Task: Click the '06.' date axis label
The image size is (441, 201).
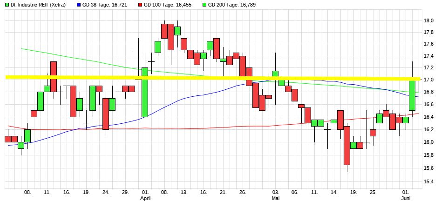Action: coord(295,193)
